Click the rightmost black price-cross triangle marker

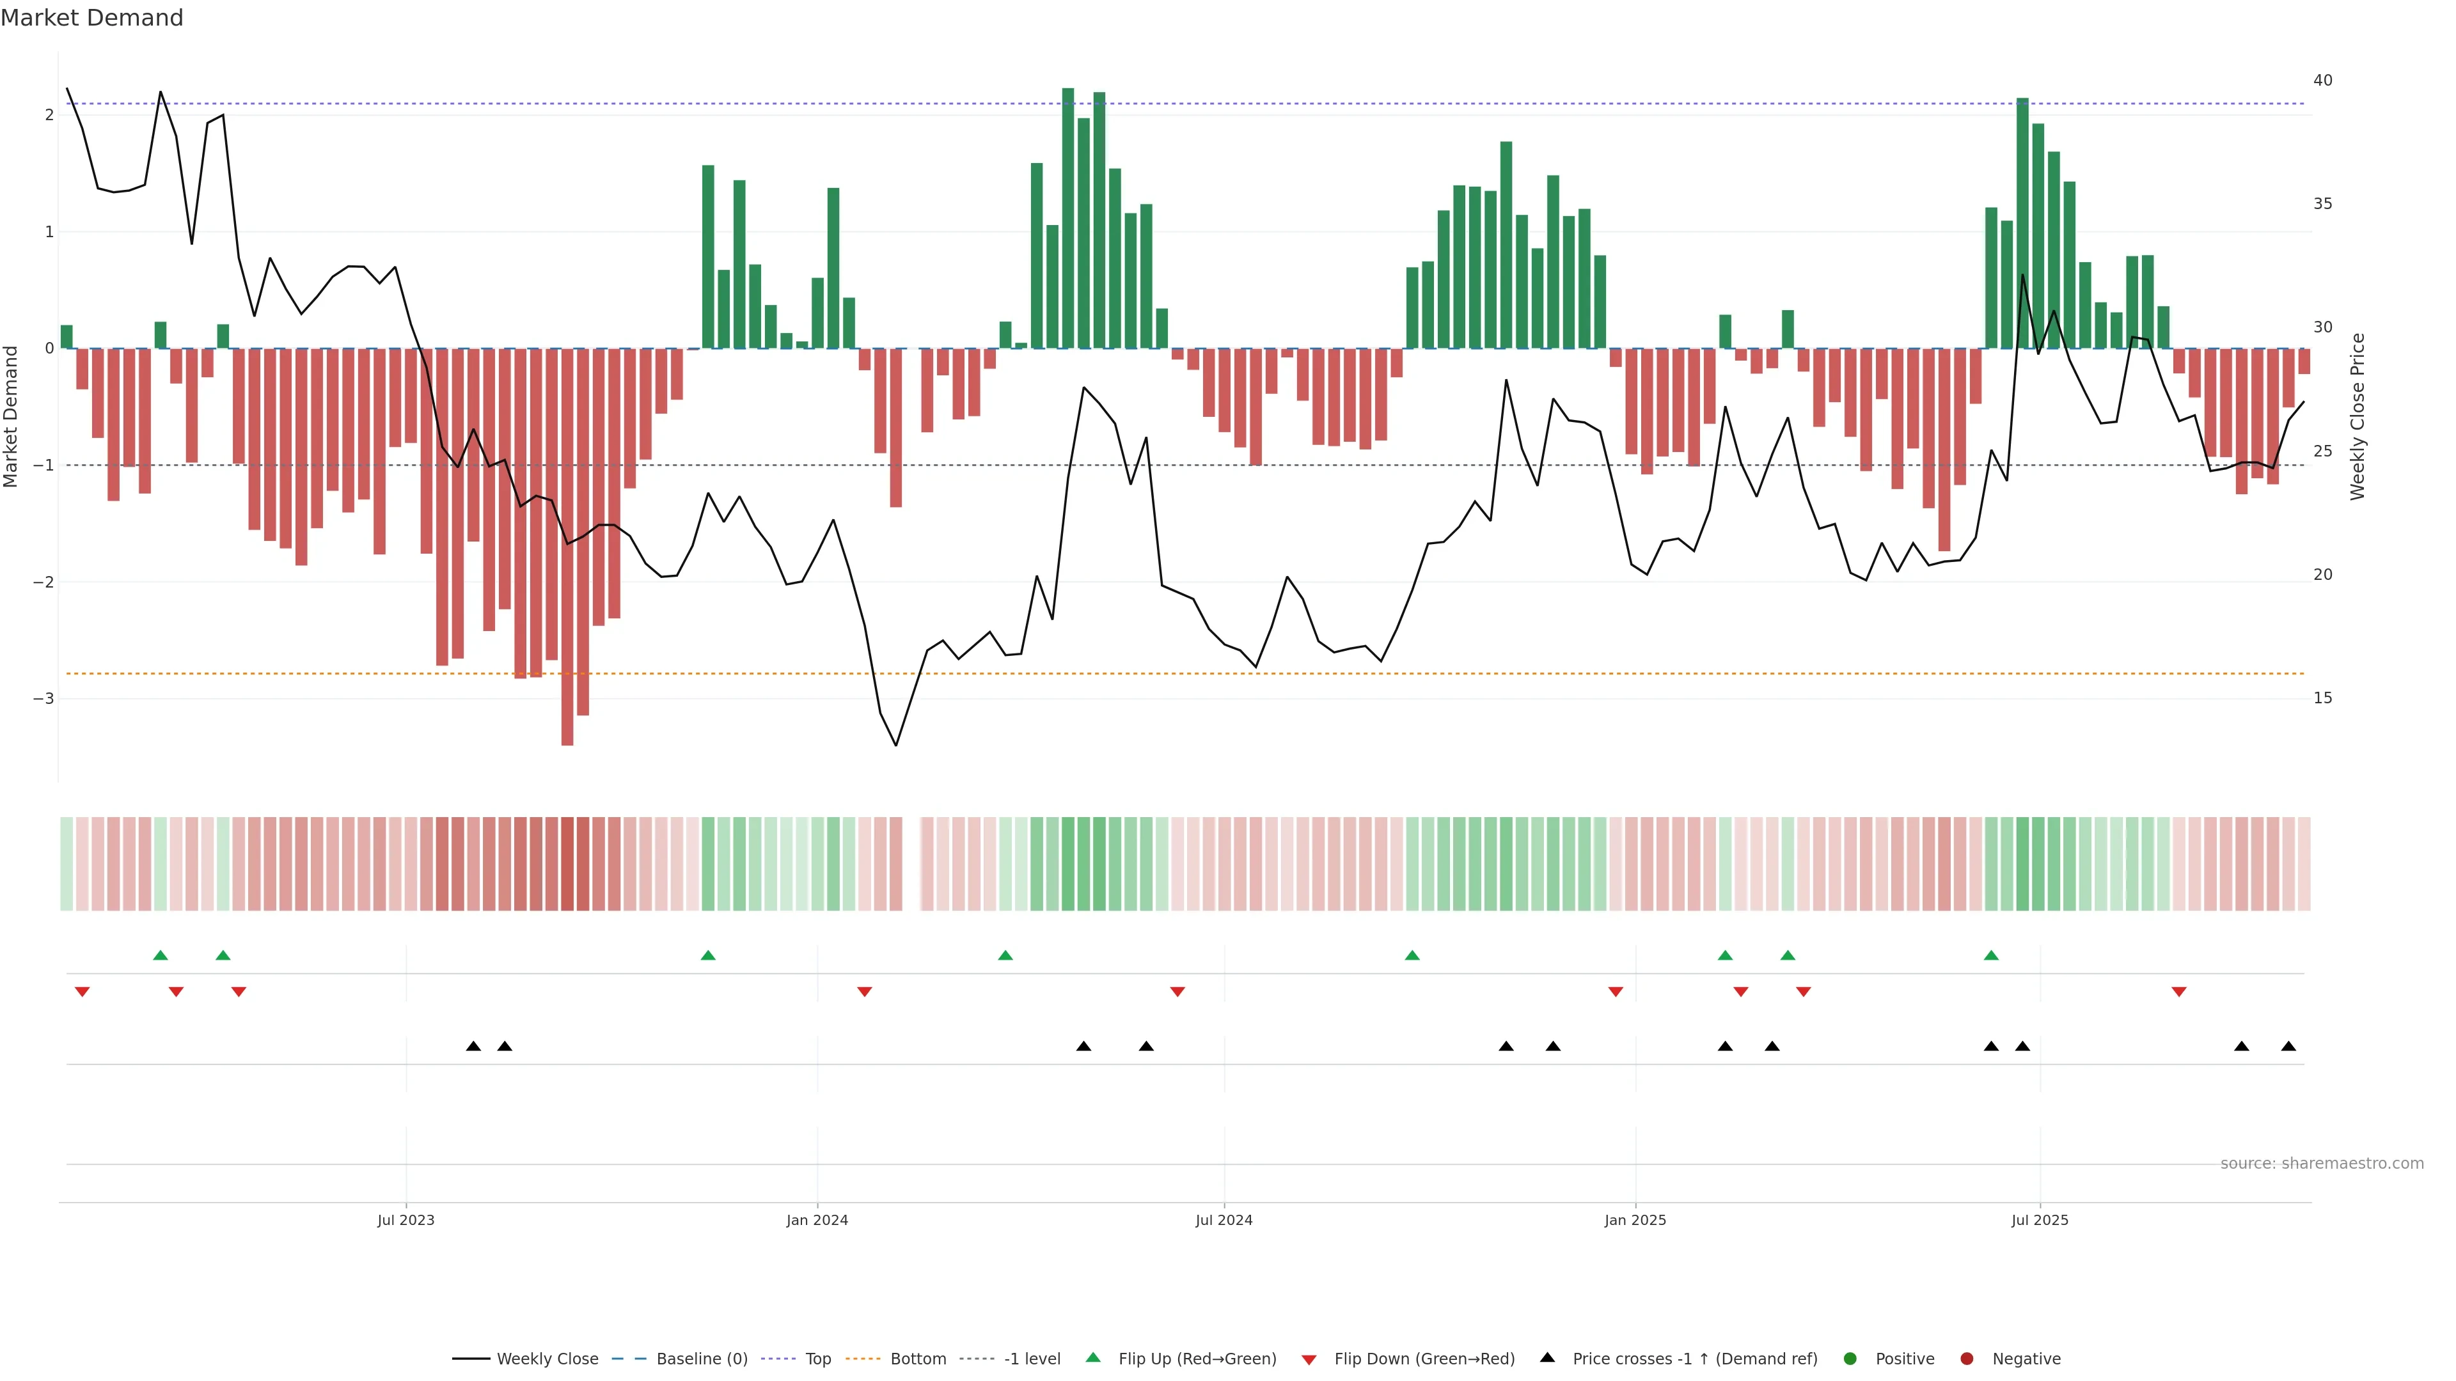pyautogui.click(x=2288, y=1047)
